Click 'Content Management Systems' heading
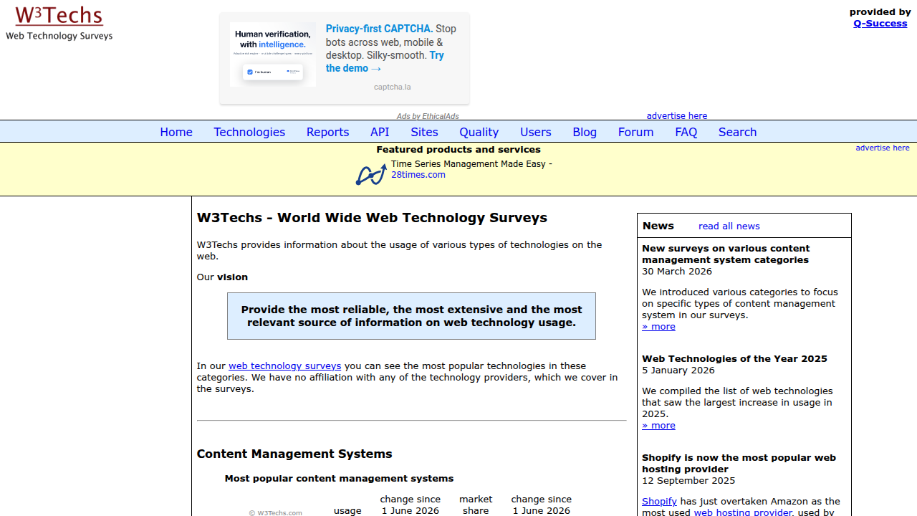This screenshot has height=516, width=917. click(x=294, y=454)
